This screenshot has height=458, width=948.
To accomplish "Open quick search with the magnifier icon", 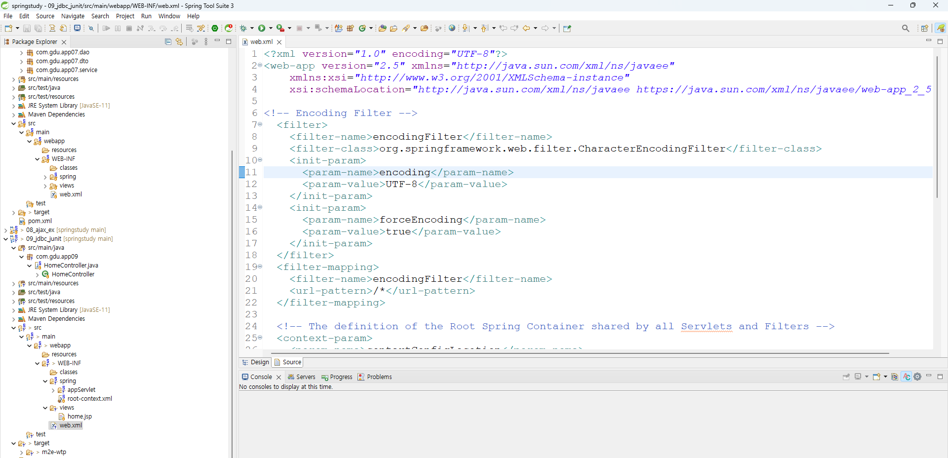I will point(906,28).
